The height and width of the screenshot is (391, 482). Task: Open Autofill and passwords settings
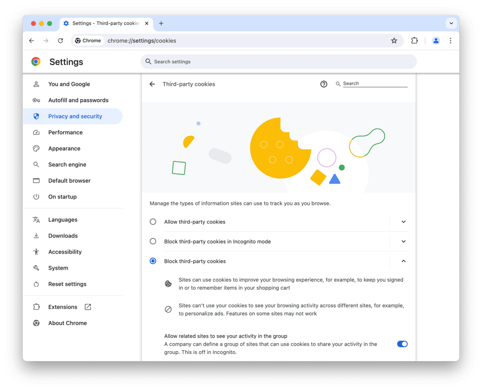pos(73,101)
